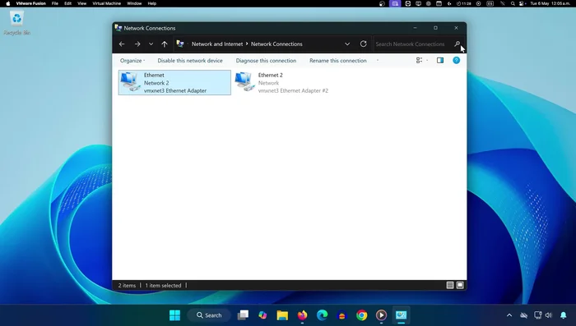The width and height of the screenshot is (576, 326).
Task: Click the taskbar Search box
Action: click(209, 315)
